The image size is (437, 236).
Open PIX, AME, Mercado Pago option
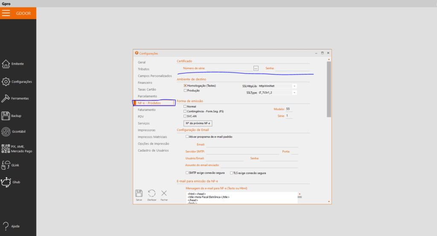(6, 149)
